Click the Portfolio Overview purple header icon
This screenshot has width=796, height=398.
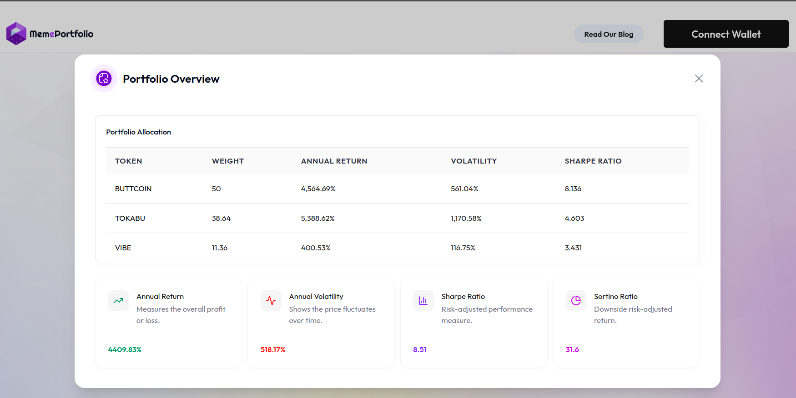click(x=104, y=79)
